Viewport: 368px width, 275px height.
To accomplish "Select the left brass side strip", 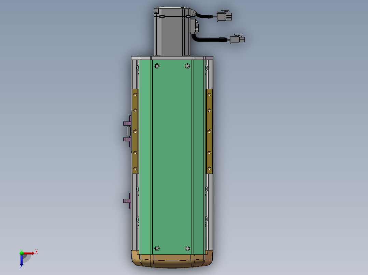I will pos(135,131).
